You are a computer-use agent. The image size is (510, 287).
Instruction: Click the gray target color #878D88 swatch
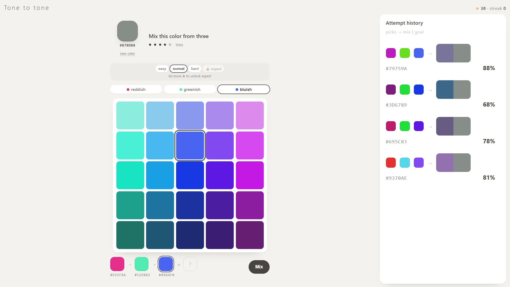127,31
